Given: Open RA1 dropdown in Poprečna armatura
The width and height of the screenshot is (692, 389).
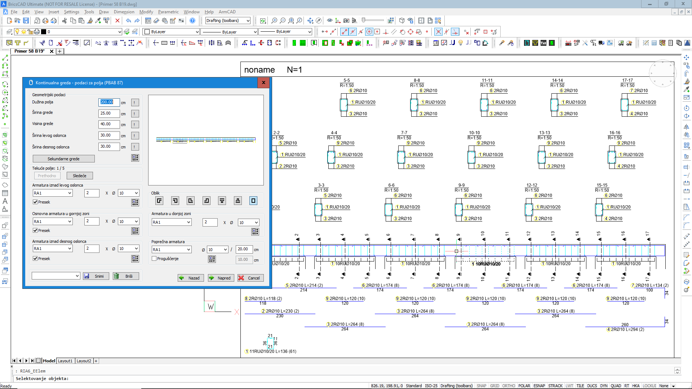Looking at the screenshot, I should [172, 250].
